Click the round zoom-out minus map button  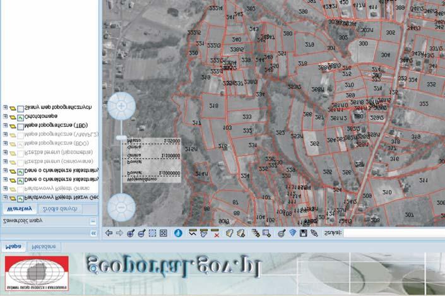click(x=121, y=208)
